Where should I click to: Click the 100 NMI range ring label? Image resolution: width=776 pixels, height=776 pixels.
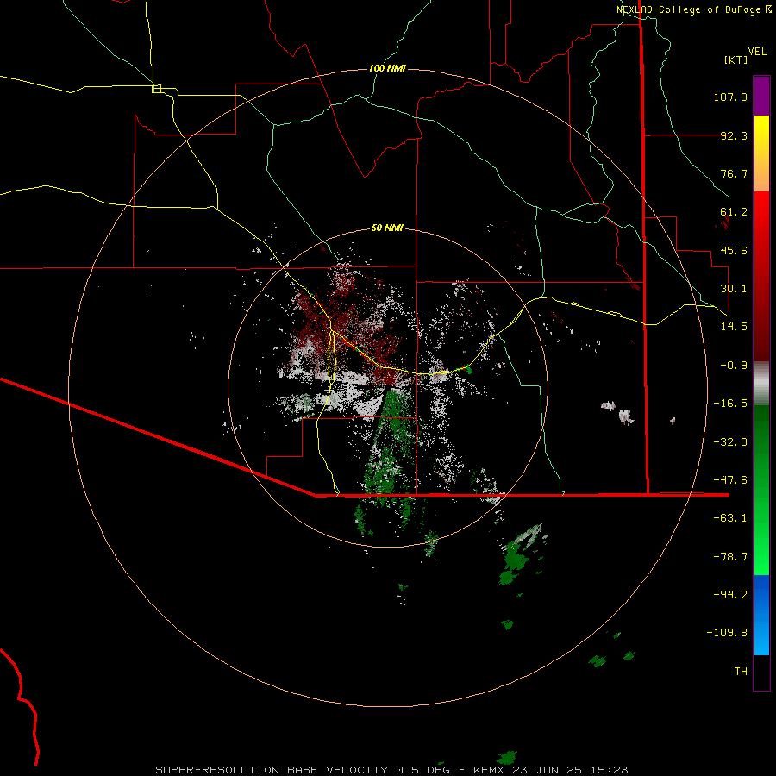pos(387,68)
